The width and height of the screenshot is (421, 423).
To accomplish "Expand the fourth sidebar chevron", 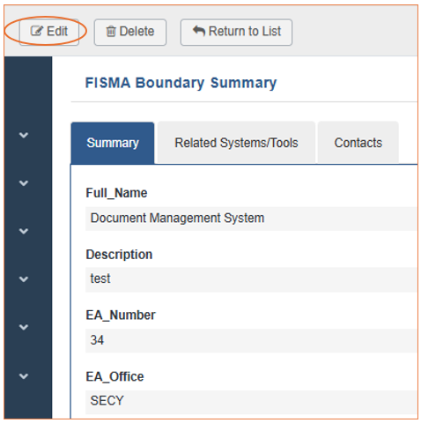I will 24,279.
